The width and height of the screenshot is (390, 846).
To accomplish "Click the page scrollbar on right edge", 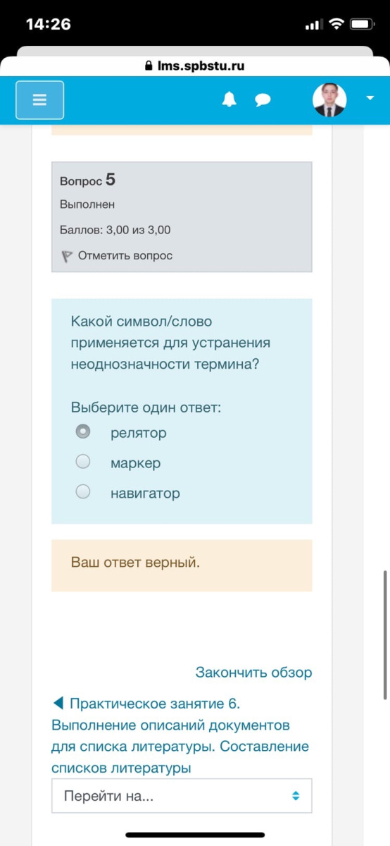I will [385, 634].
